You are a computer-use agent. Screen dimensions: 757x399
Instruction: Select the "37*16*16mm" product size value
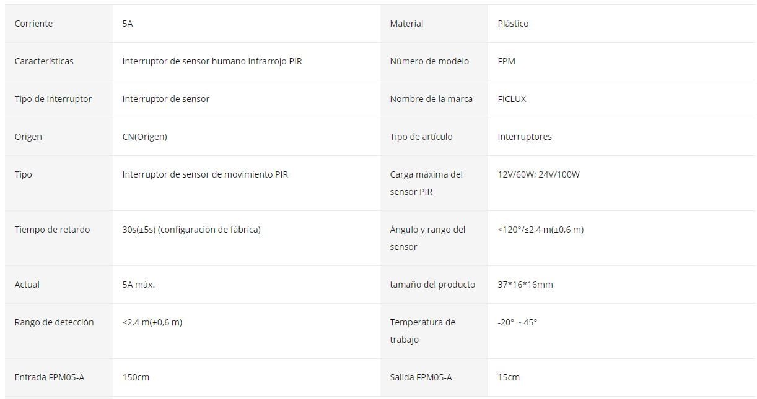click(x=525, y=285)
